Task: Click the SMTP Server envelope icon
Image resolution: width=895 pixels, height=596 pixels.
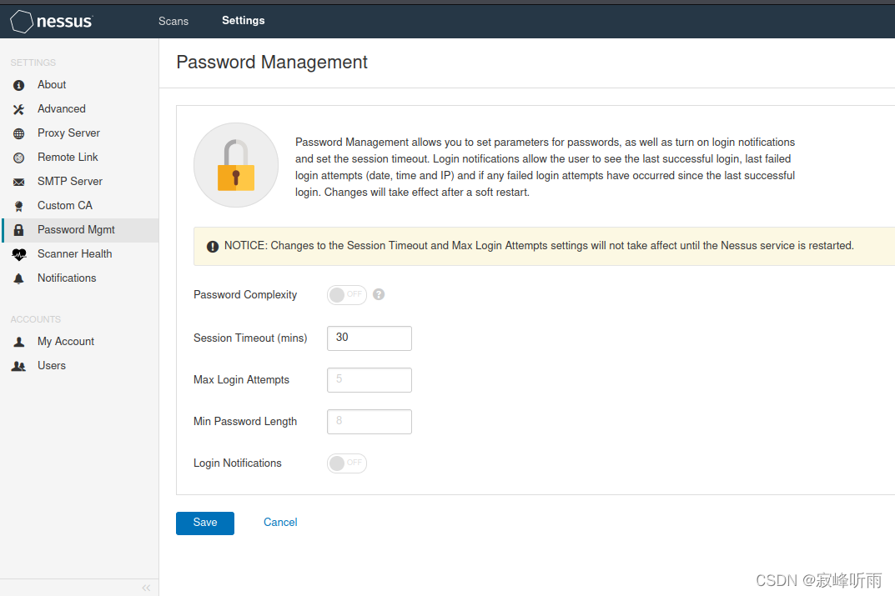Action: pyautogui.click(x=19, y=182)
